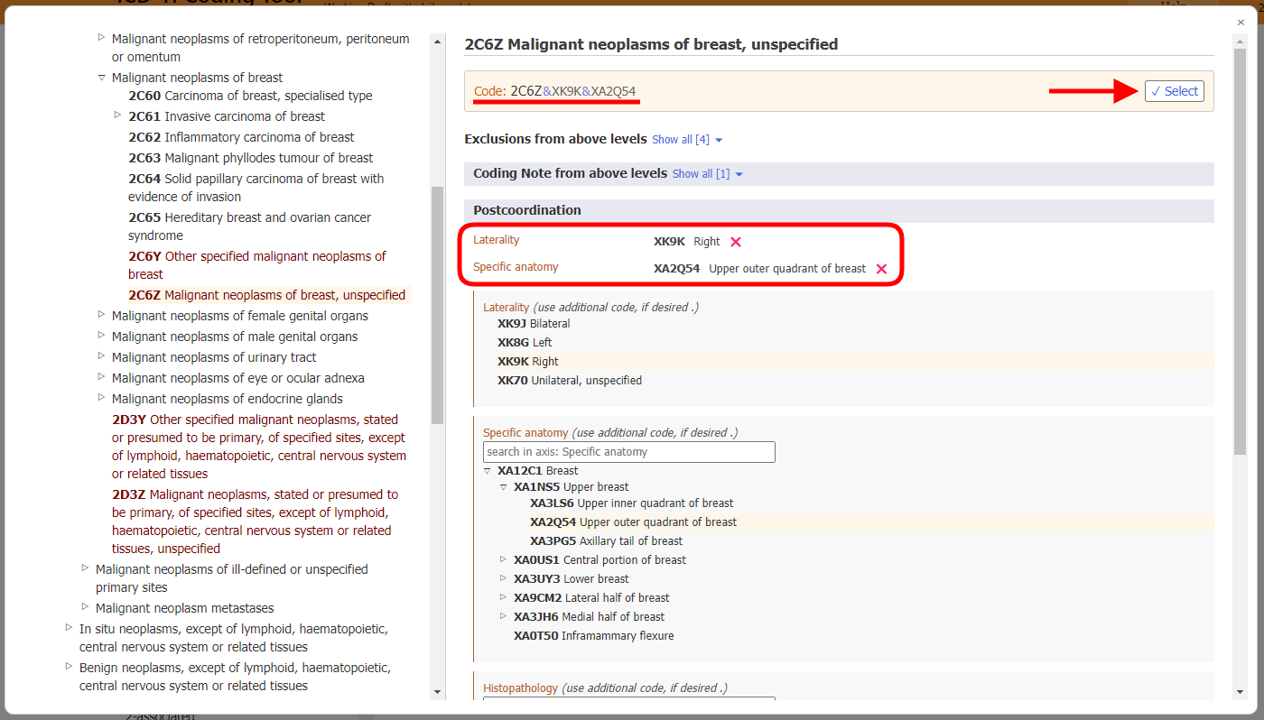This screenshot has width=1264, height=720.
Task: Click the XA2Q54 link in the code bar
Action: click(613, 91)
